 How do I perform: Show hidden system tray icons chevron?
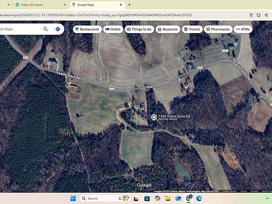point(267,198)
